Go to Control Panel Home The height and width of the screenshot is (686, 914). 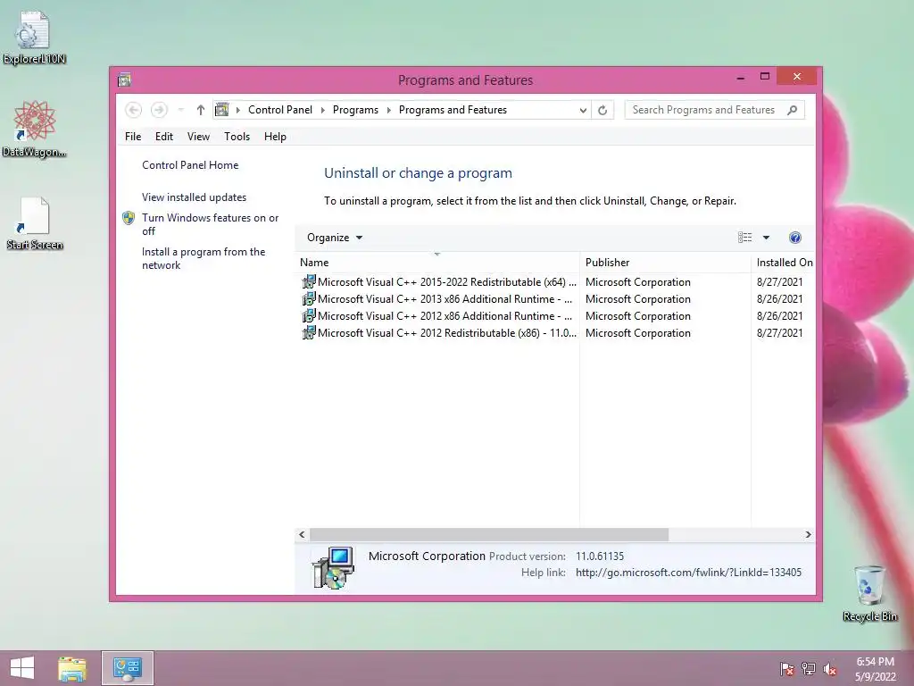pos(190,165)
